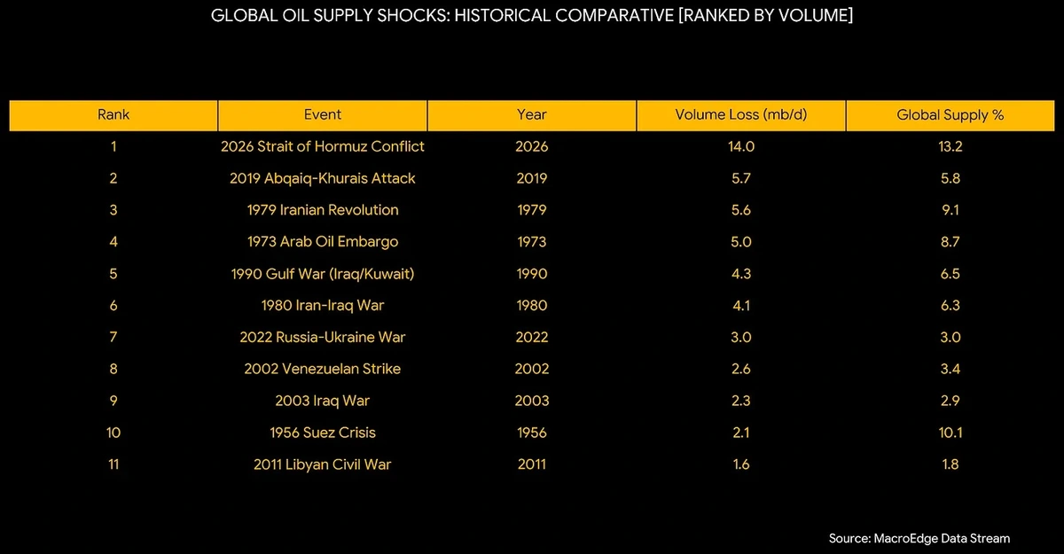This screenshot has width=1064, height=554.
Task: Click the Event column header
Action: [x=322, y=115]
